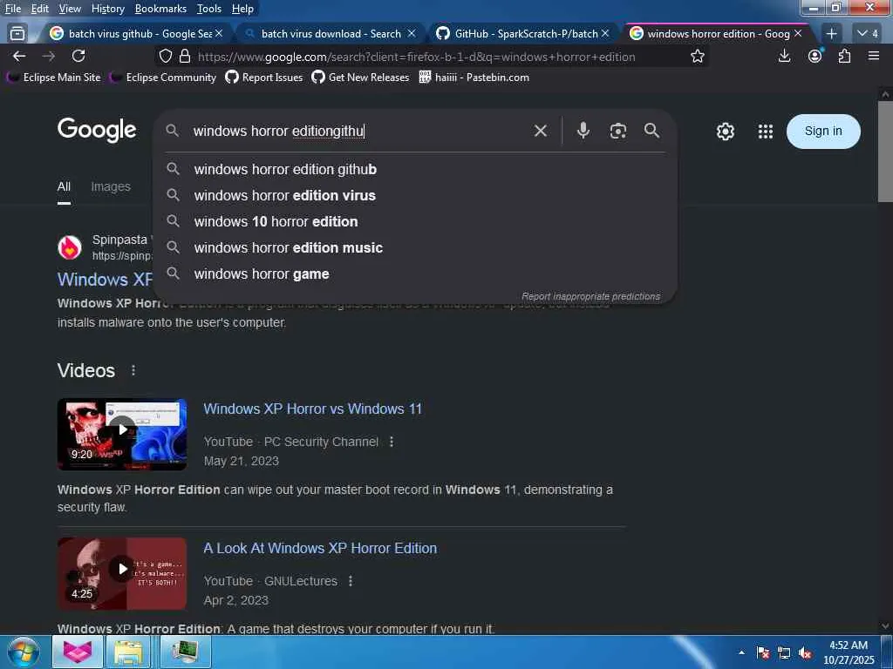The width and height of the screenshot is (893, 669).
Task: Show hidden system tray icons
Action: tap(741, 652)
